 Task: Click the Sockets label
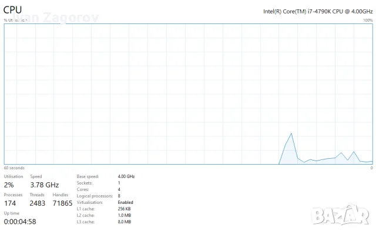85,183
